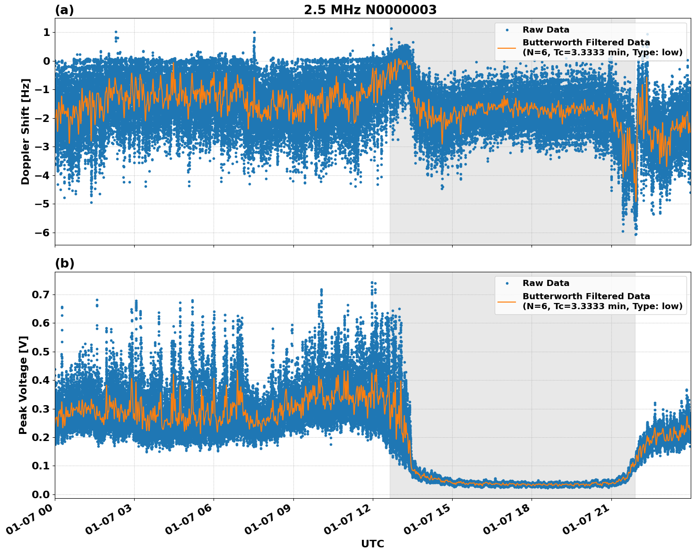Click the orange filtered curve in panel (b)
Viewport: 695px width, 554px height.
click(520, 485)
